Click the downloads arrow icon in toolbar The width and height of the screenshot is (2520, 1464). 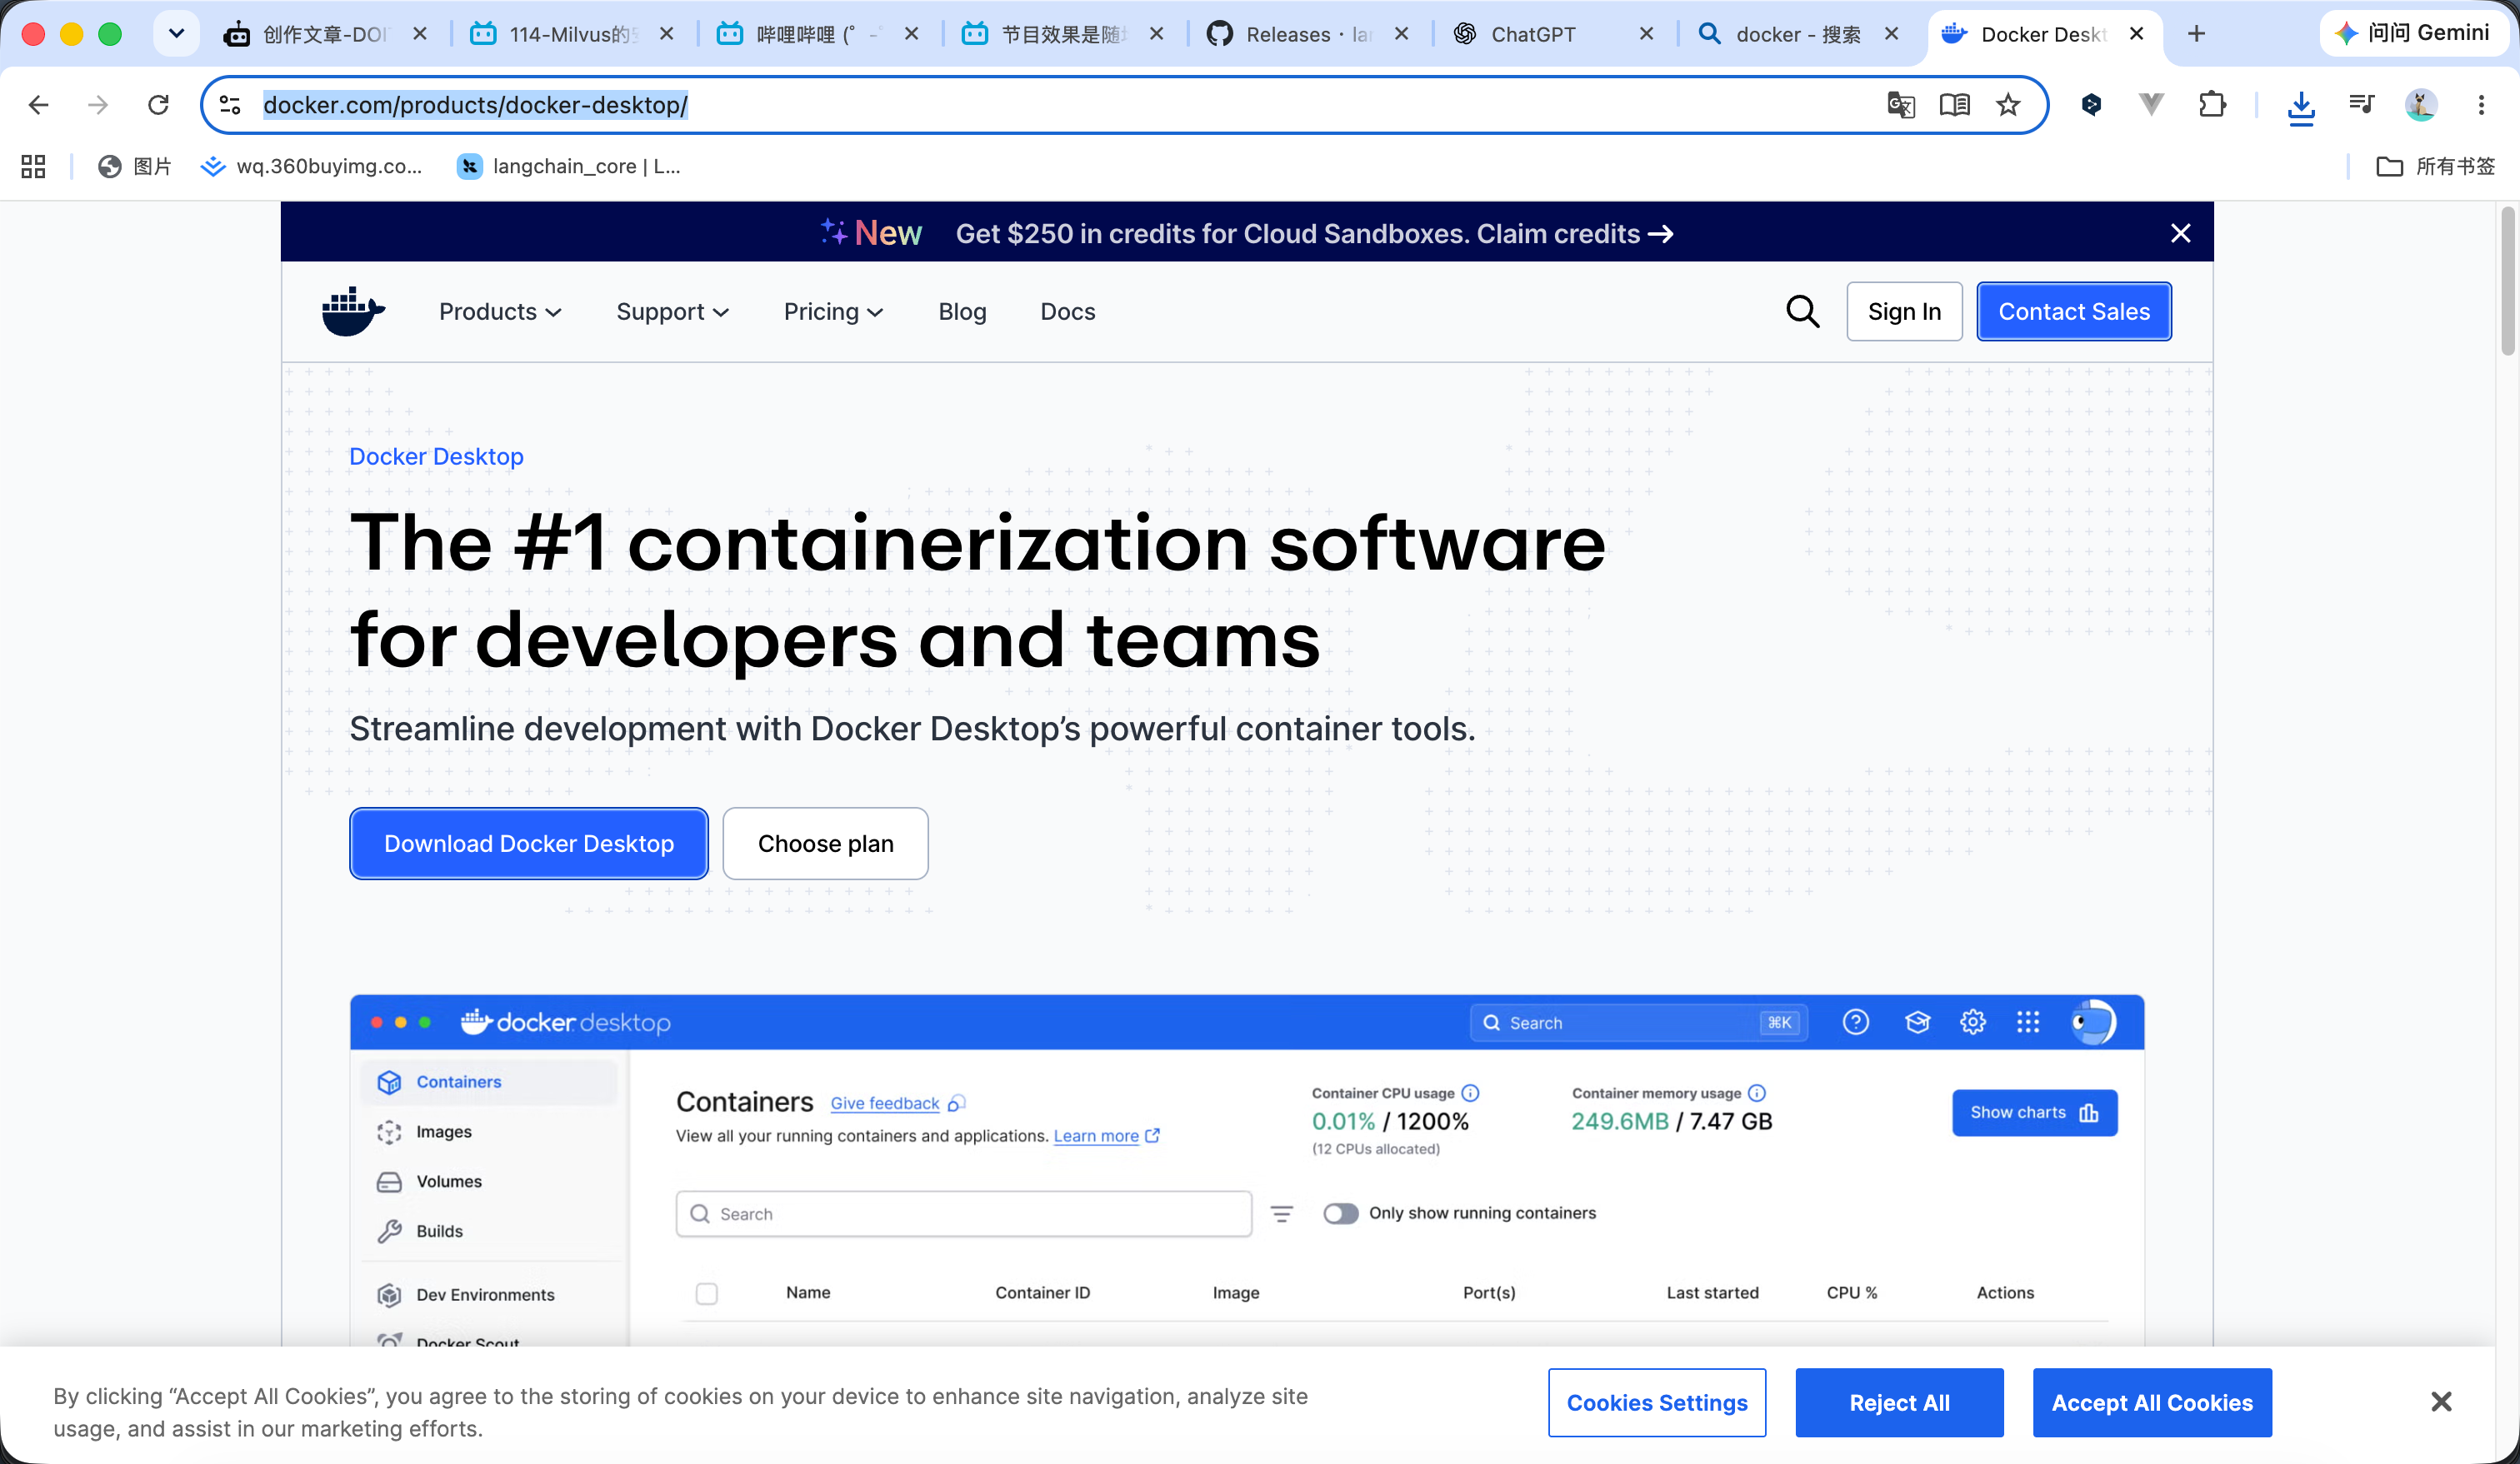point(2301,106)
